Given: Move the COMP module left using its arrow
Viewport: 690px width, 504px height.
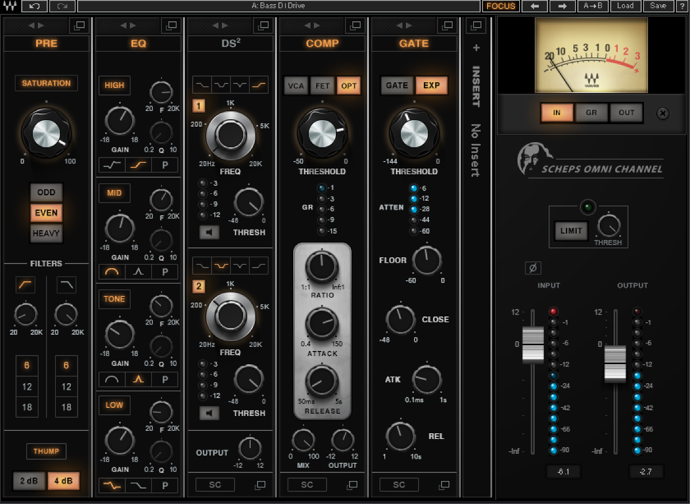Looking at the screenshot, I should [x=307, y=25].
